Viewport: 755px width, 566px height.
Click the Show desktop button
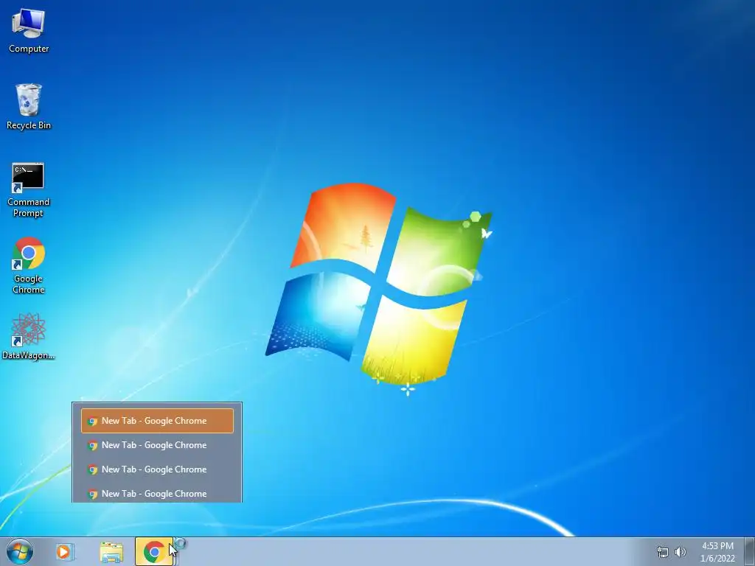[749, 551]
